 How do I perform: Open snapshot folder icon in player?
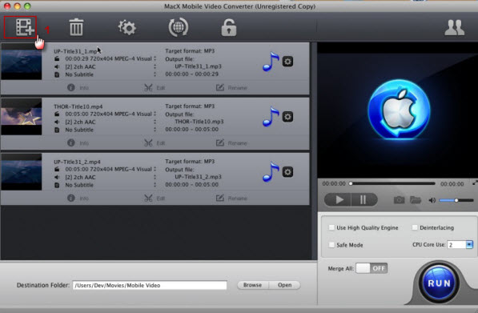click(x=416, y=200)
